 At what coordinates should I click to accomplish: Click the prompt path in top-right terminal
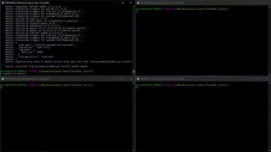coord(195,9)
